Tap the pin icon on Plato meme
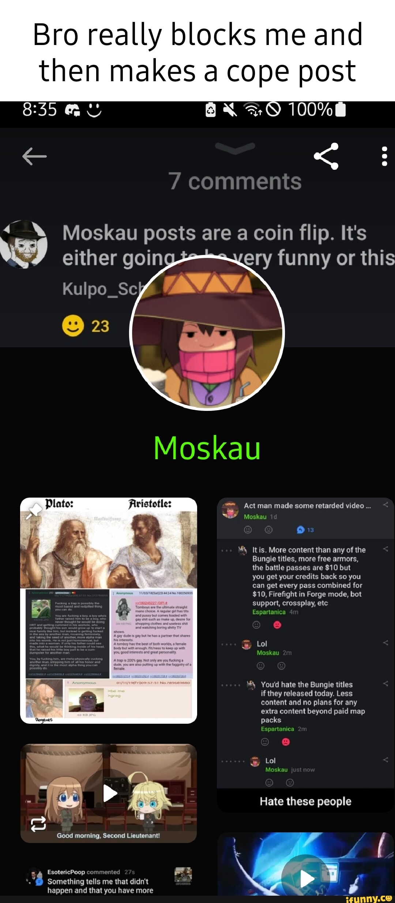 [x=33, y=510]
